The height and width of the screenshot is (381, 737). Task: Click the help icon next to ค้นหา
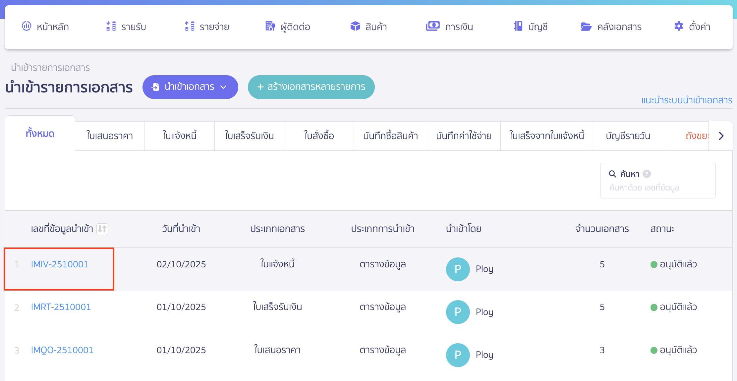[x=647, y=174]
